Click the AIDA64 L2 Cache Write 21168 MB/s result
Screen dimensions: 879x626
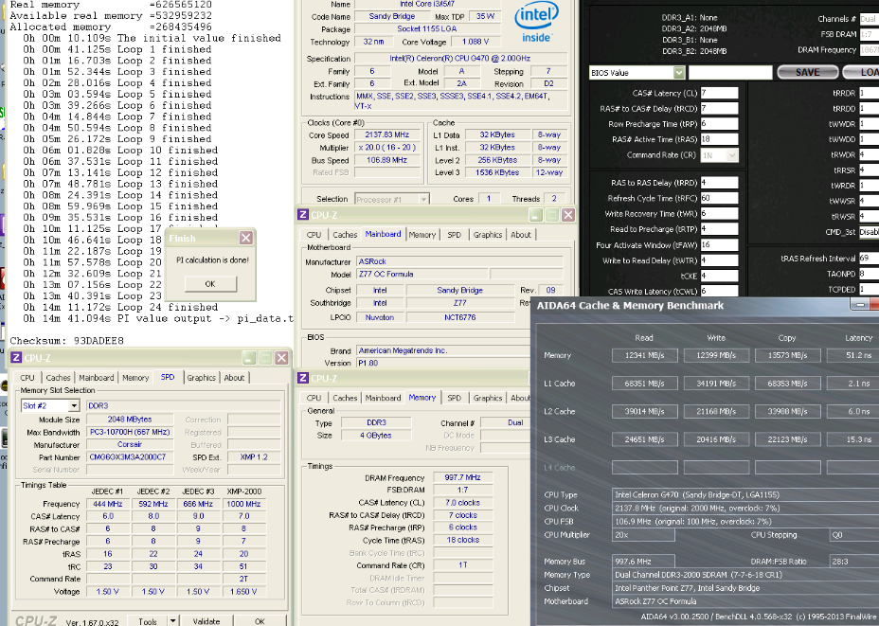716,411
